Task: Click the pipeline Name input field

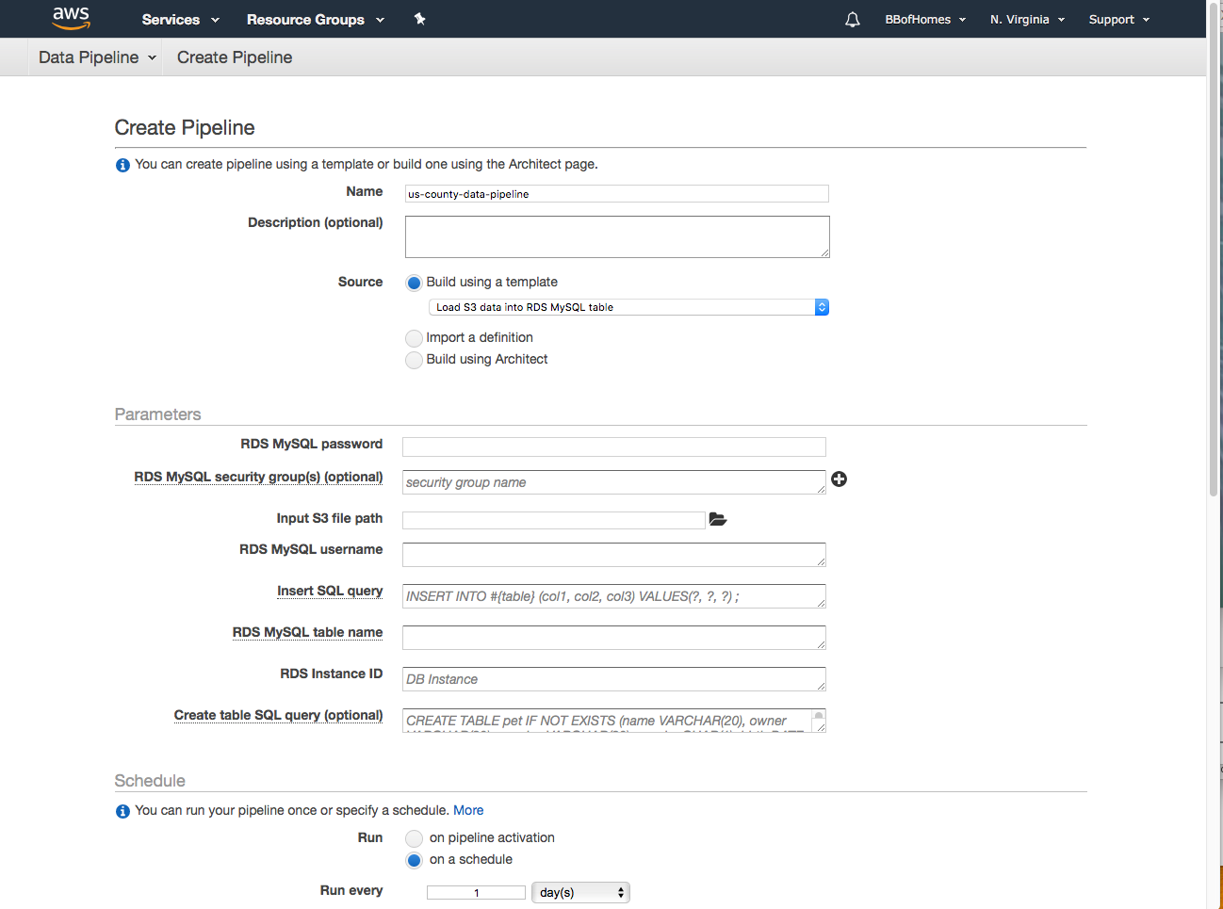Action: (616, 193)
